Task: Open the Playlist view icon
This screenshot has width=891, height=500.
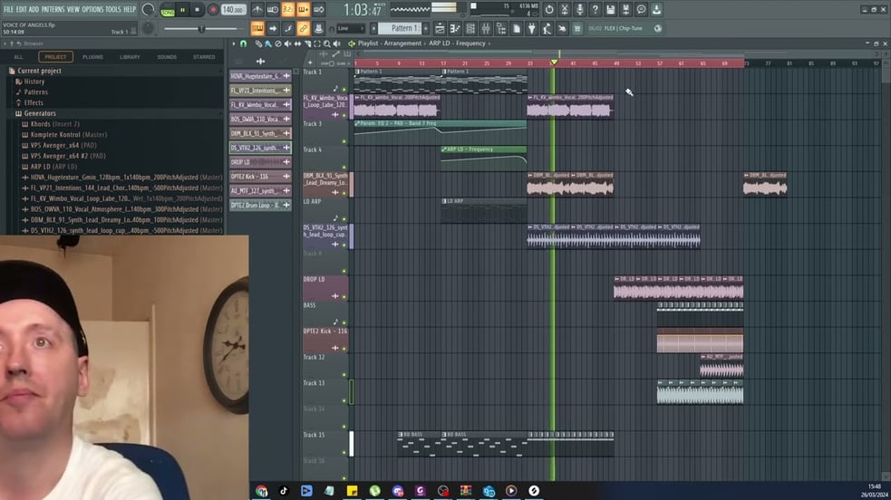Action: pyautogui.click(x=440, y=28)
